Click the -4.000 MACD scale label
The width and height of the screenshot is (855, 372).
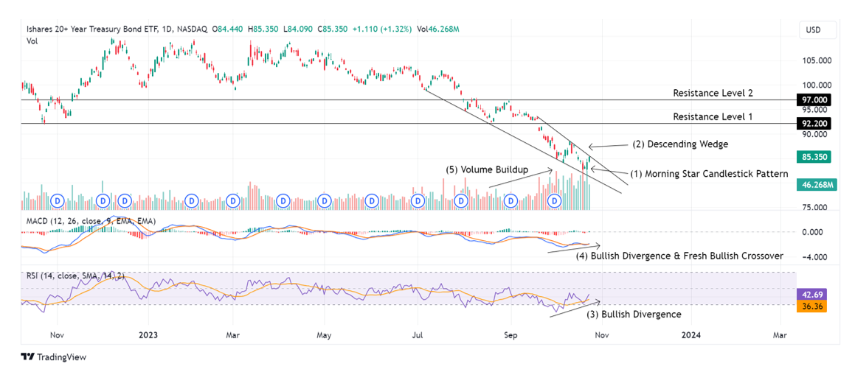coord(814,257)
